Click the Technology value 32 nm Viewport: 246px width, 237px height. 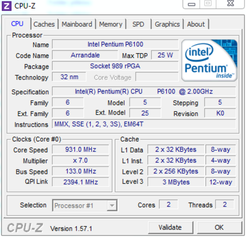(69, 77)
